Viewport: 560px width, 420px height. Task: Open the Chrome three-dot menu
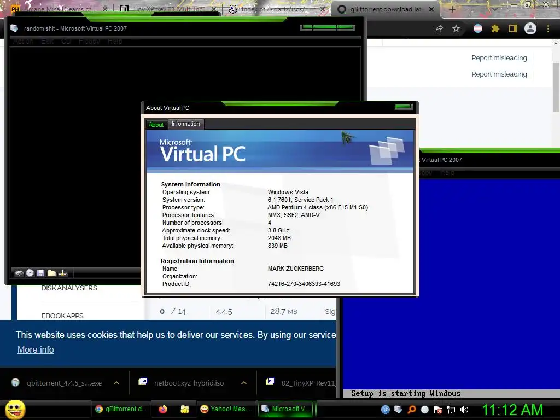click(548, 28)
